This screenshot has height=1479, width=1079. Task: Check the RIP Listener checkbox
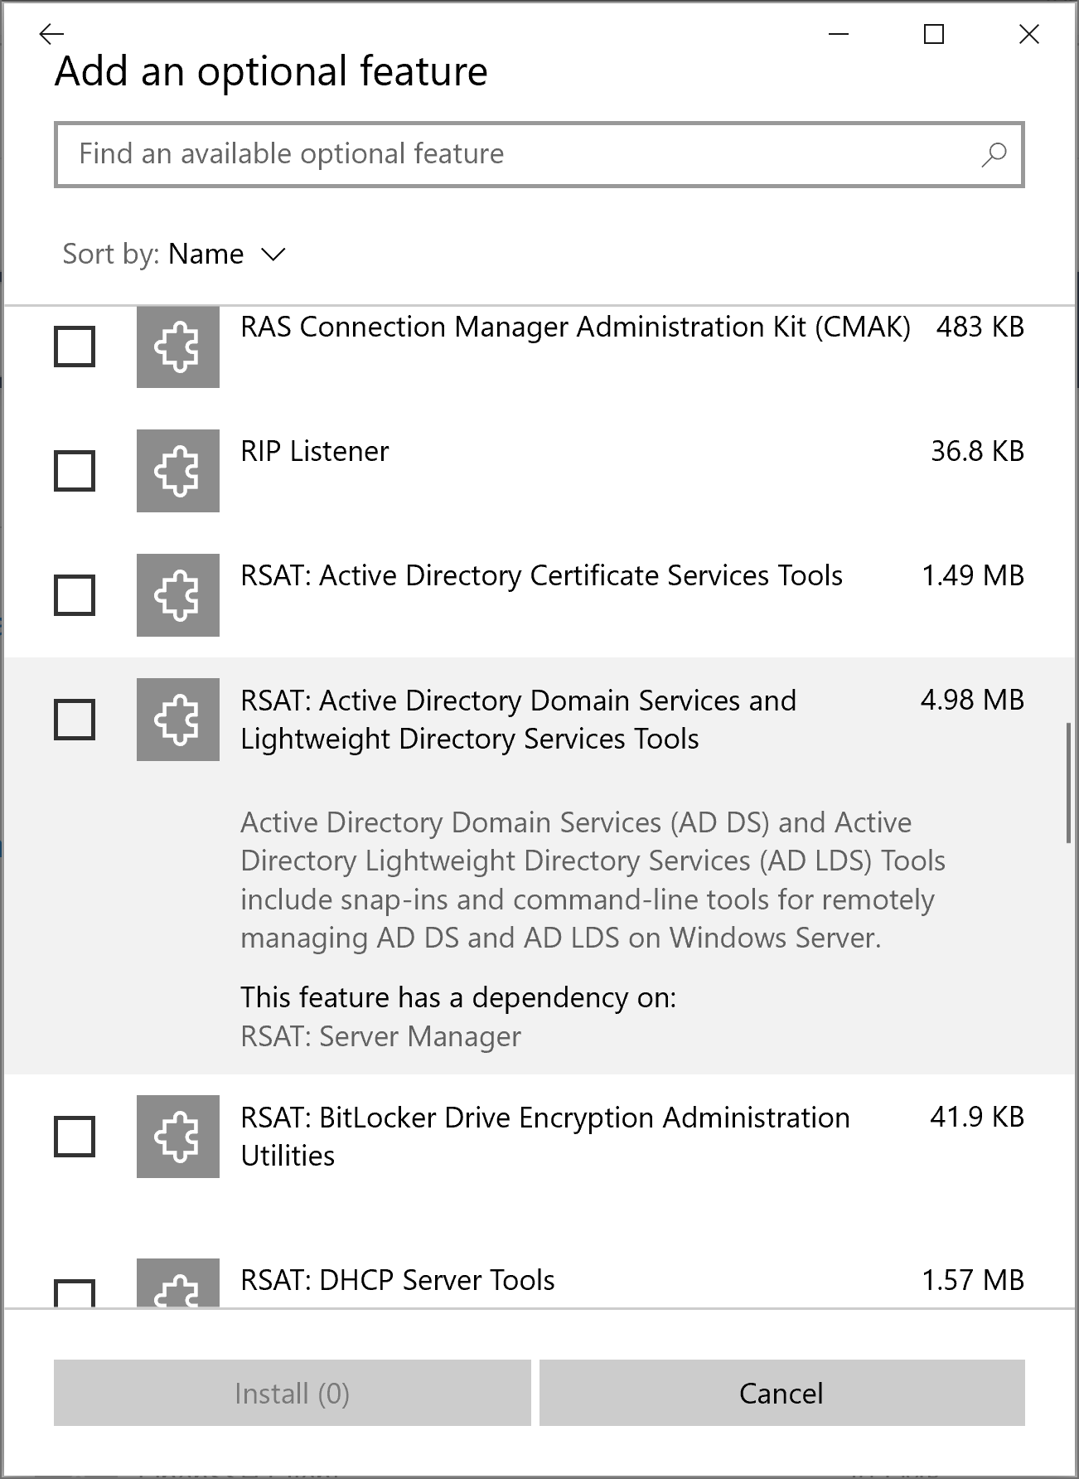tap(75, 471)
